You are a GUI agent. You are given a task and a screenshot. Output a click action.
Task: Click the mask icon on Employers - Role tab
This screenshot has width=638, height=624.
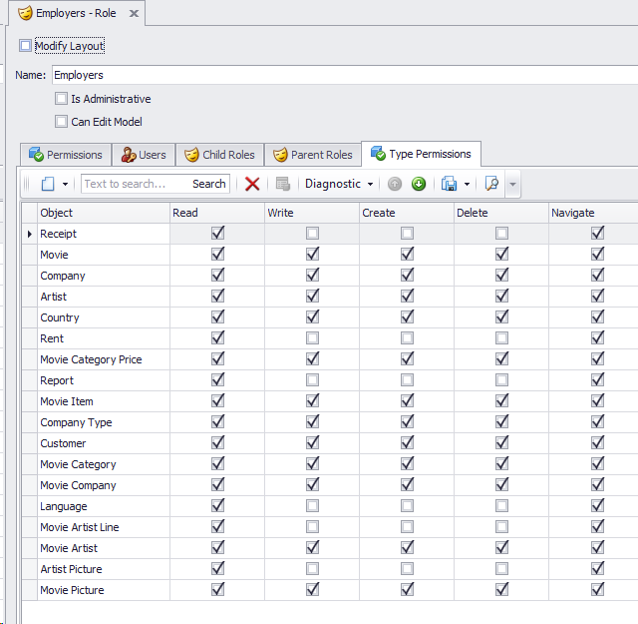[x=25, y=13]
